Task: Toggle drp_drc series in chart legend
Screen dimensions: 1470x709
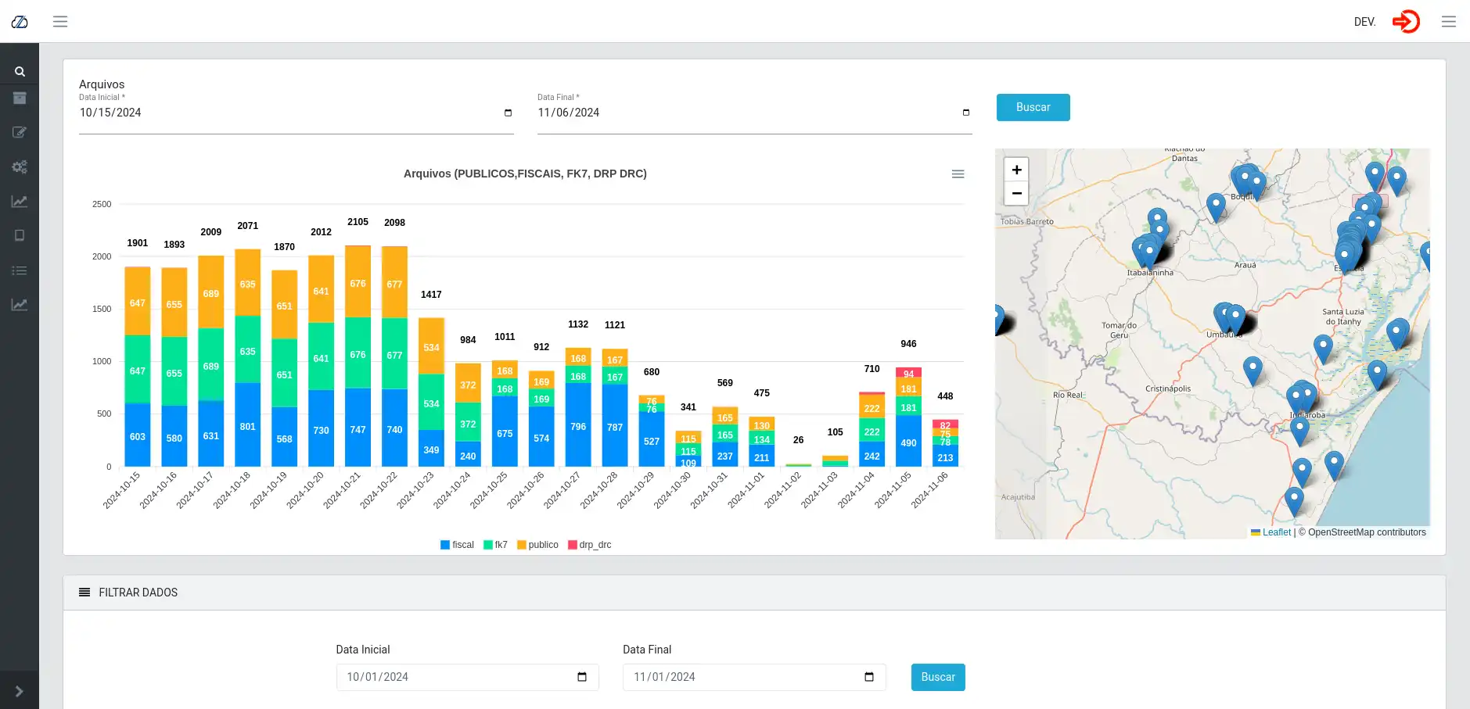Action: click(589, 545)
